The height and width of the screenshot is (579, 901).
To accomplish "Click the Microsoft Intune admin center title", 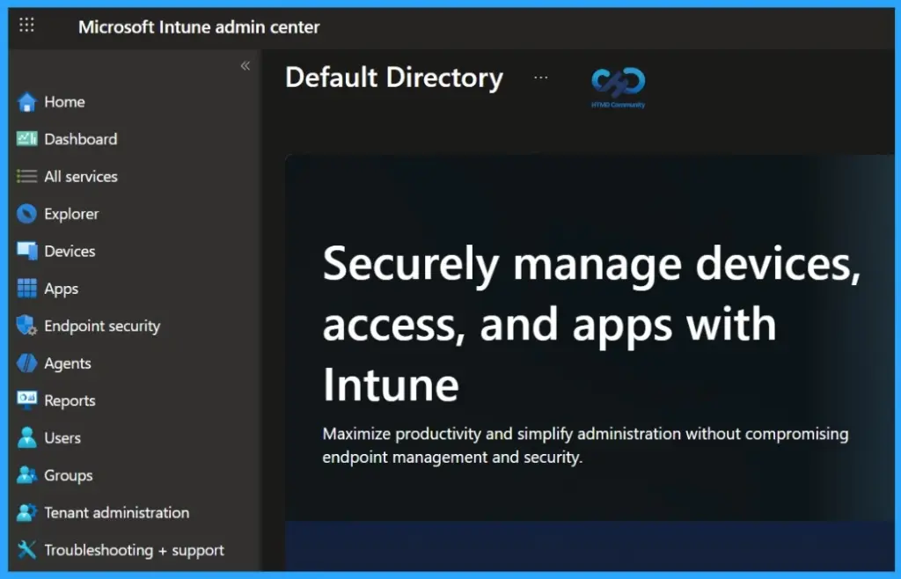I will 199,27.
